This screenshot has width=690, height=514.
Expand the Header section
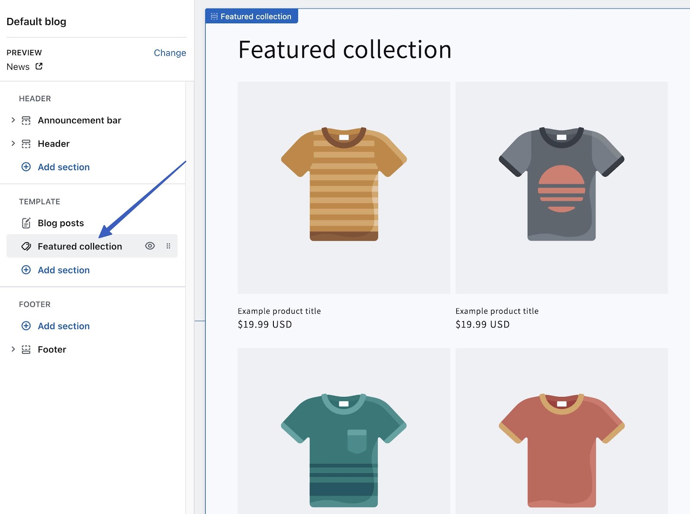pyautogui.click(x=13, y=143)
